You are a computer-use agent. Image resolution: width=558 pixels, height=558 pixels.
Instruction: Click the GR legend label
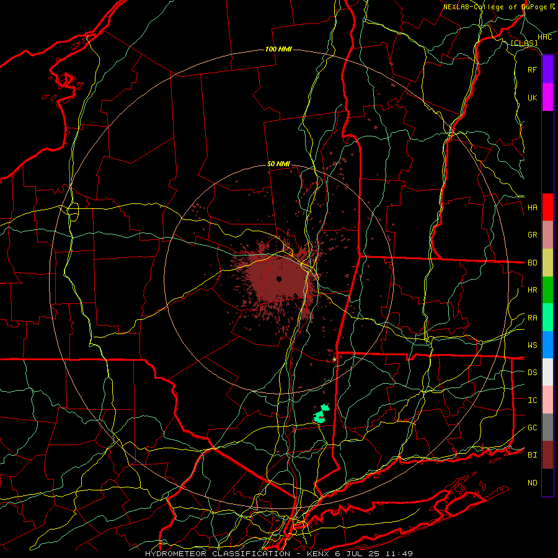[x=533, y=235]
